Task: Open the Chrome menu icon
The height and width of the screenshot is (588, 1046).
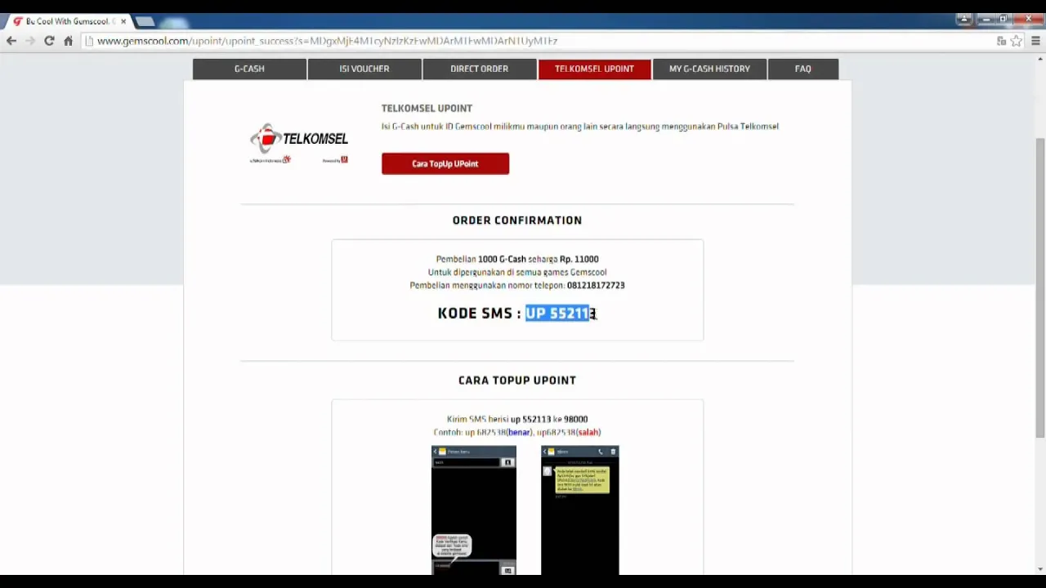Action: pyautogui.click(x=1036, y=41)
